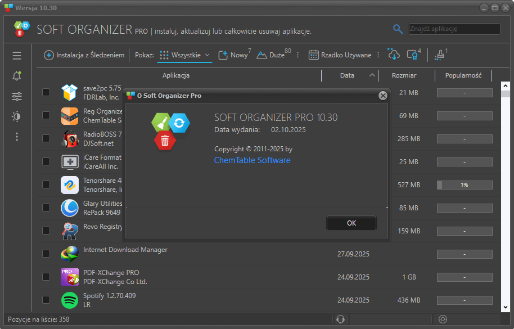This screenshot has height=329, width=514.
Task: Toggle Data column sort arrow
Action: pos(372,75)
